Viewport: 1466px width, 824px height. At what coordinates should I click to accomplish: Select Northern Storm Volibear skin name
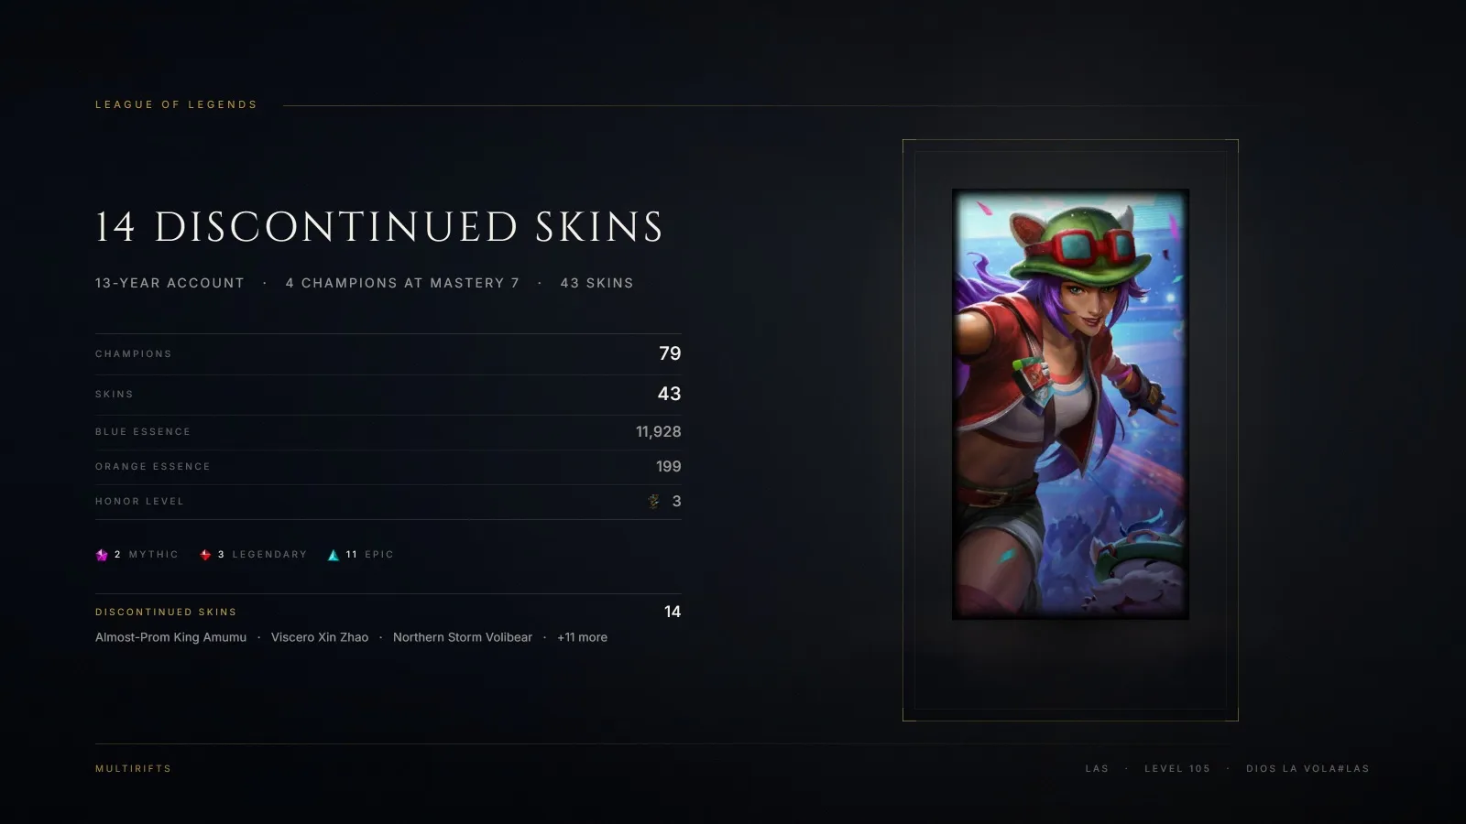[463, 637]
